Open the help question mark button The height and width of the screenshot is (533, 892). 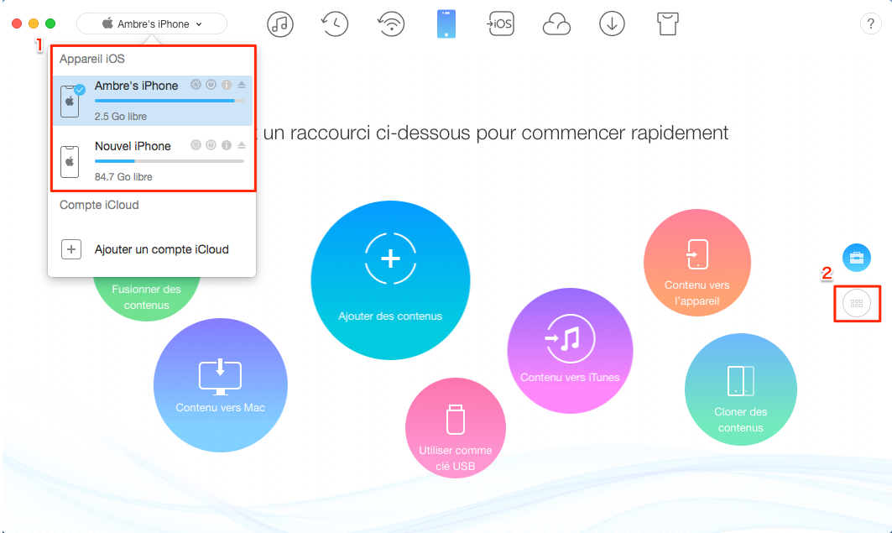tap(870, 24)
